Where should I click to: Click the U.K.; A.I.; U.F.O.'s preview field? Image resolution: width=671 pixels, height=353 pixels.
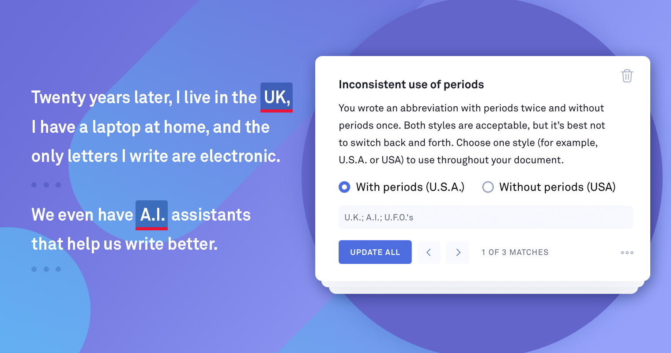(x=486, y=217)
